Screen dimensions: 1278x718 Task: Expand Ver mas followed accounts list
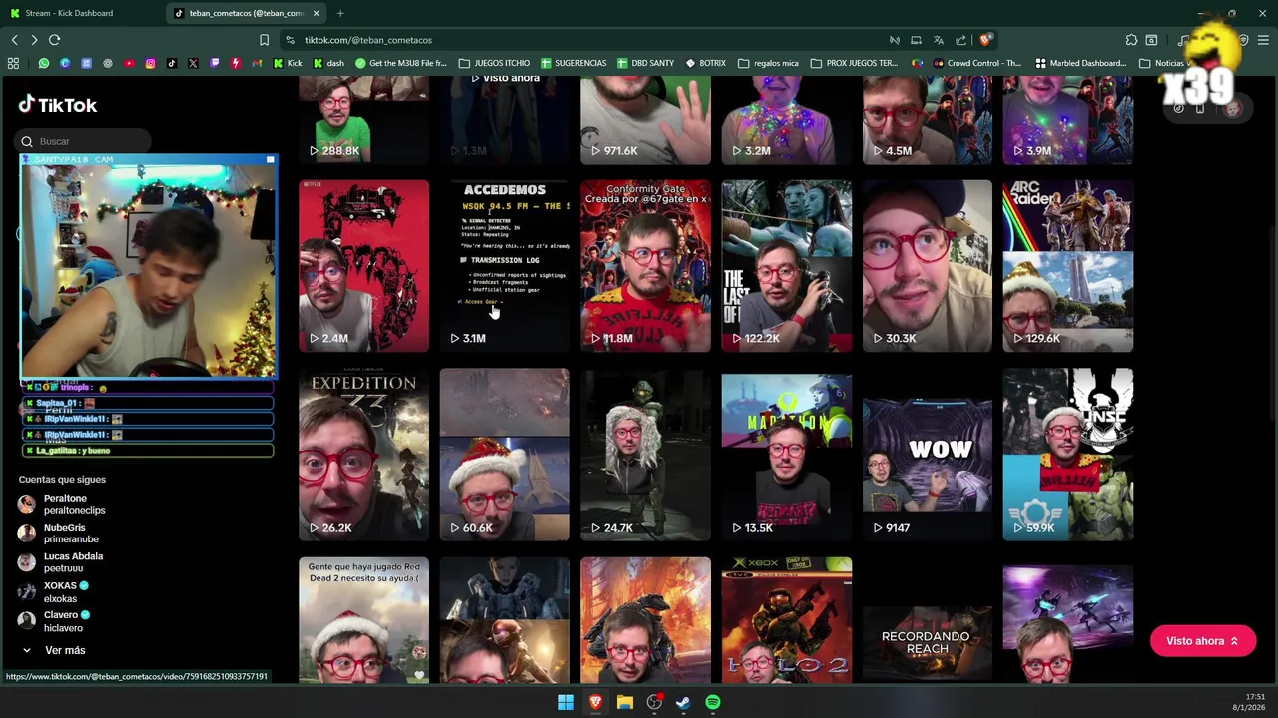55,650
